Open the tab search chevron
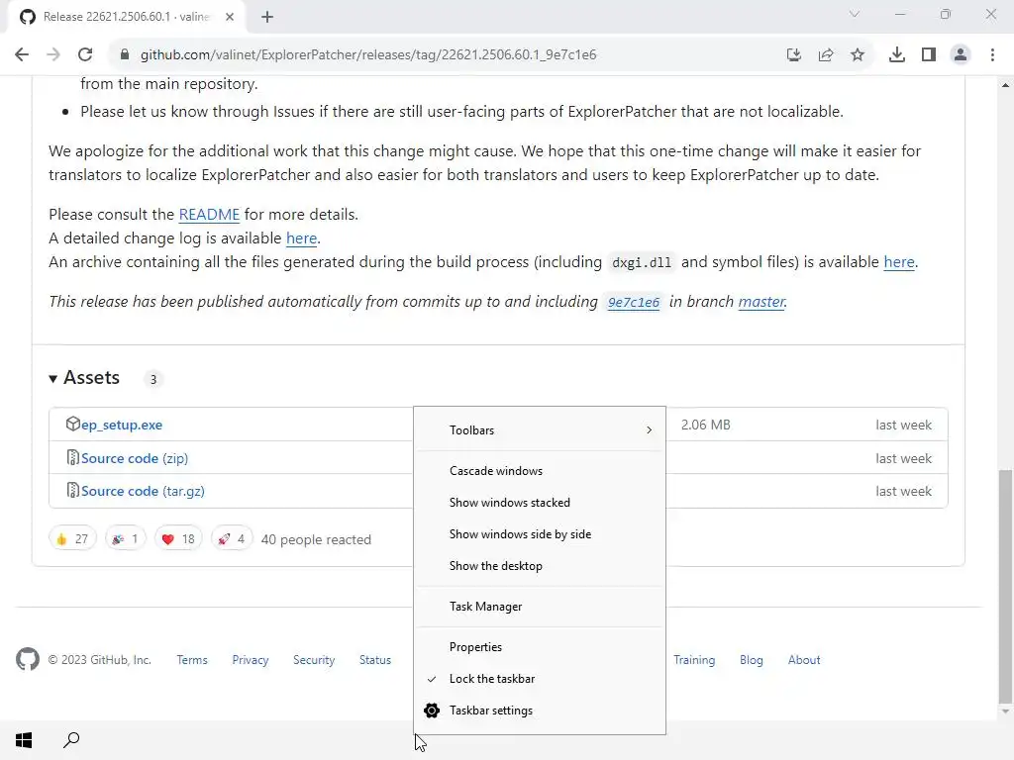Viewport: 1014px width, 760px height. click(x=855, y=14)
